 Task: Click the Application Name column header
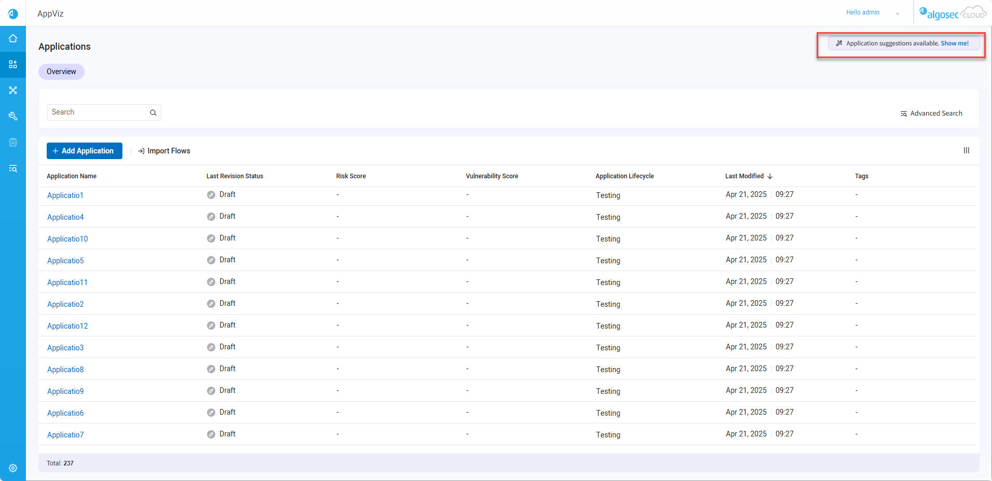coord(72,176)
